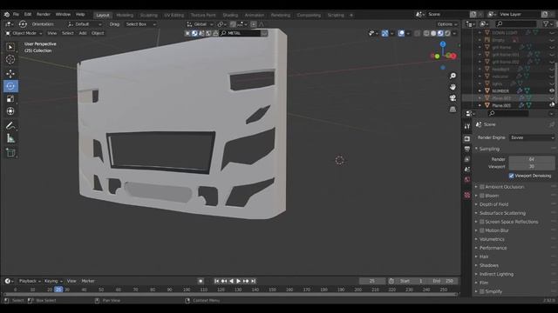Open the Render menu
558x313 pixels.
[x=44, y=15]
